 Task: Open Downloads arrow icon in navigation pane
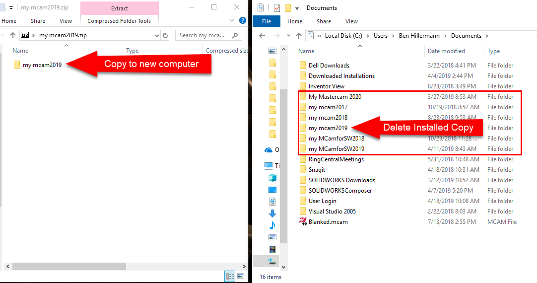tap(272, 213)
